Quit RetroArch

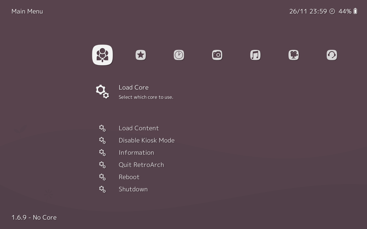coord(141,165)
